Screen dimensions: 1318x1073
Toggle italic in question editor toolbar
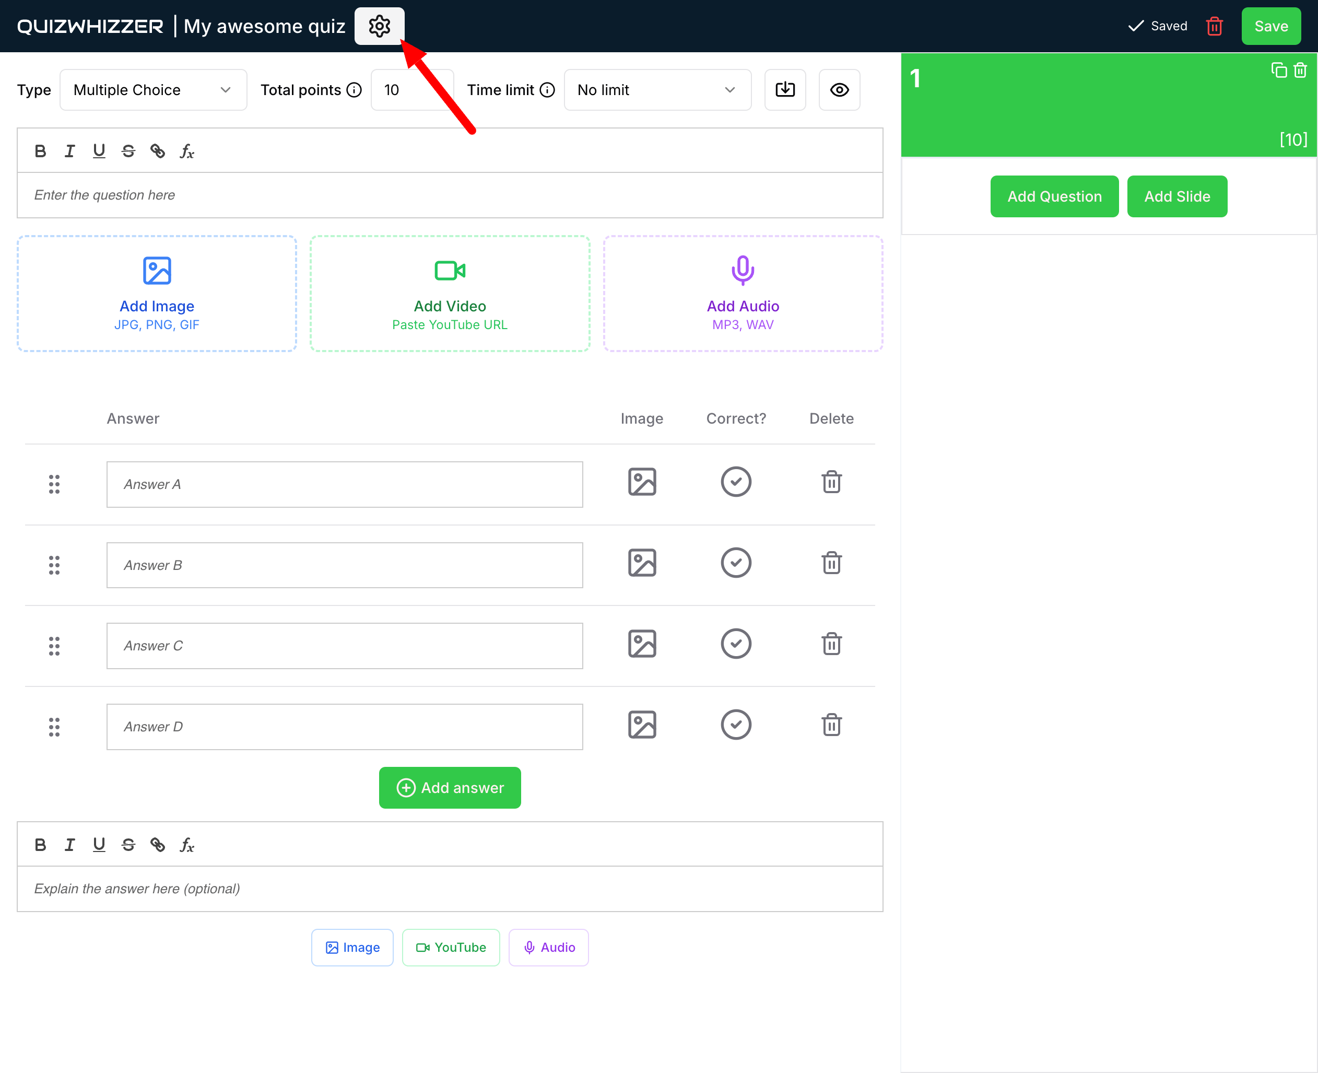pos(69,151)
